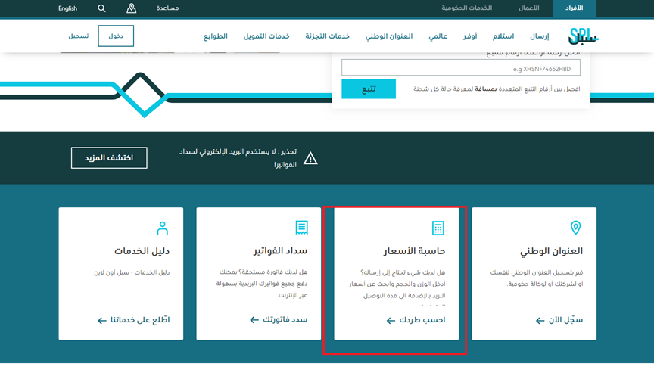
Task: Open the العنوان الوطني menu
Action: click(x=389, y=36)
